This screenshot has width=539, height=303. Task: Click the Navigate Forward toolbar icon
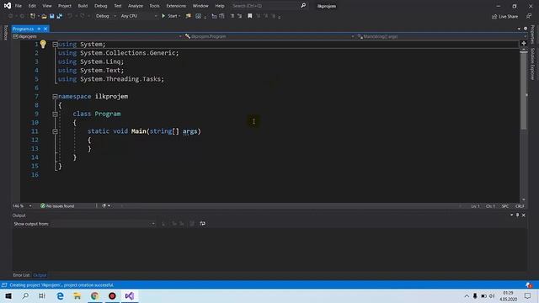pos(22,16)
